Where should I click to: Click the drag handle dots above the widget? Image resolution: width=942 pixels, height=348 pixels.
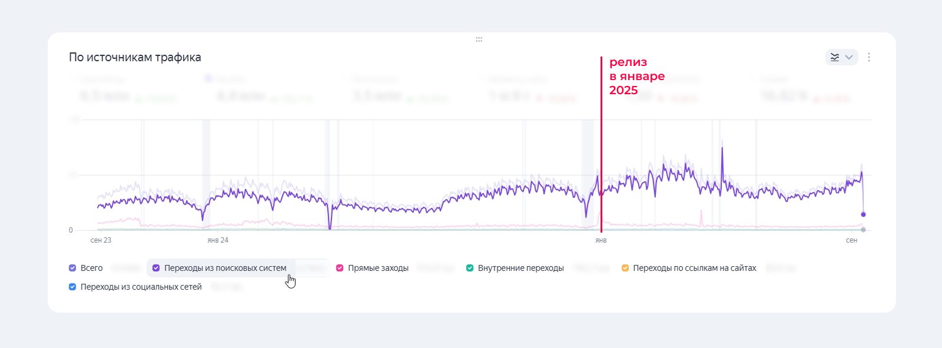point(479,39)
